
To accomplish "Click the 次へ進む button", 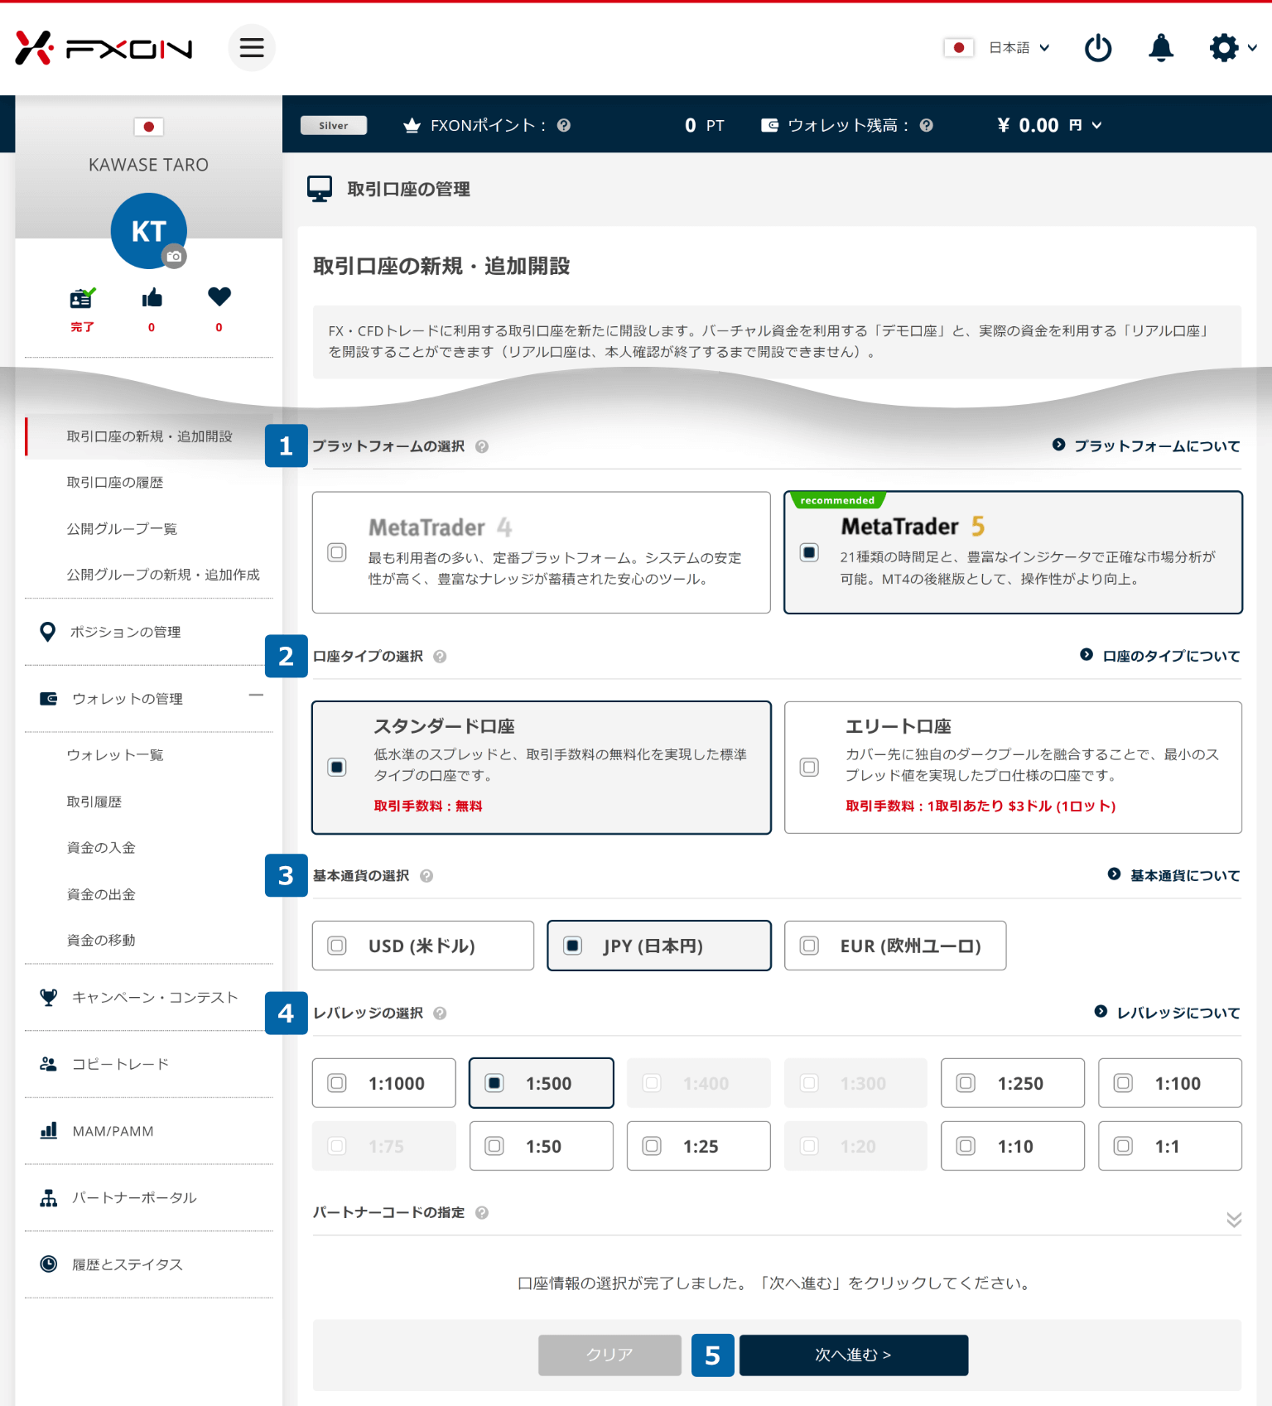I will pos(854,1355).
